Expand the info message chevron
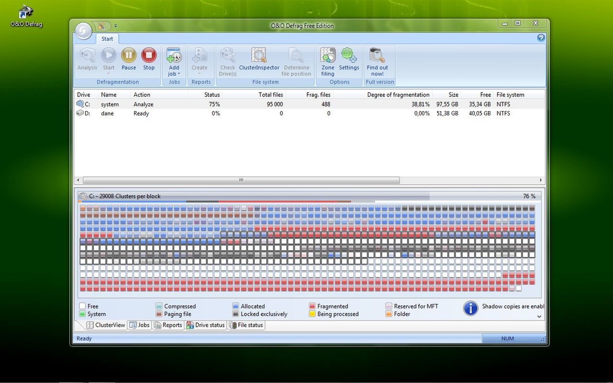The image size is (613, 383). click(539, 316)
